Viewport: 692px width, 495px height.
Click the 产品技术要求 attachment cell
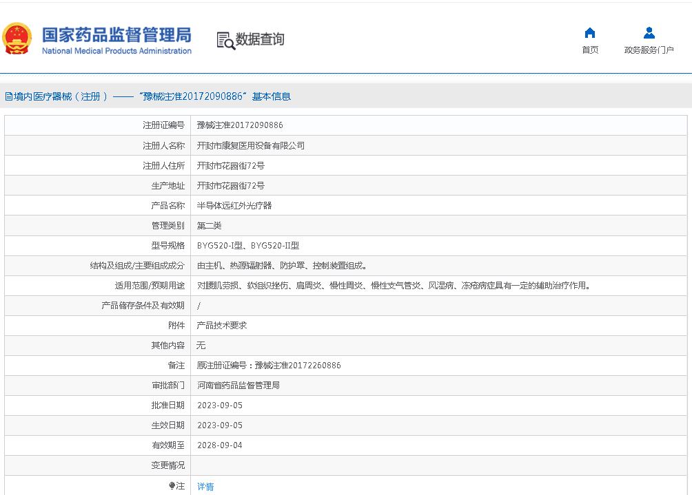pos(222,325)
